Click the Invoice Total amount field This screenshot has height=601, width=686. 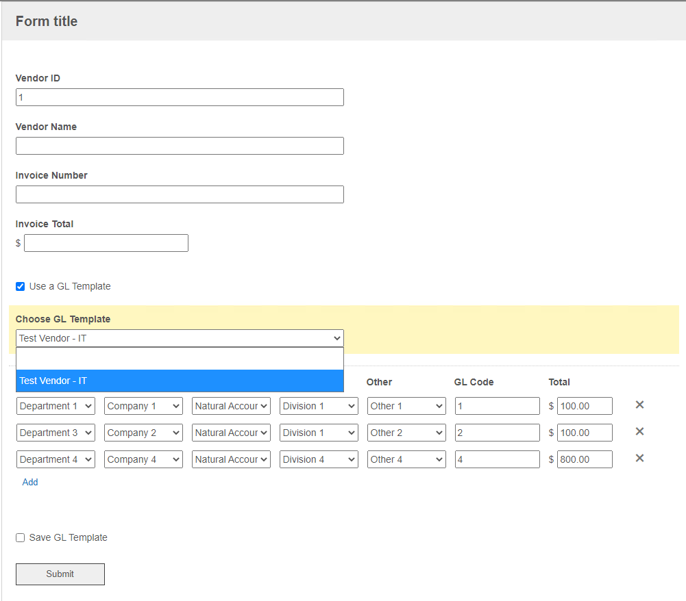tap(106, 243)
